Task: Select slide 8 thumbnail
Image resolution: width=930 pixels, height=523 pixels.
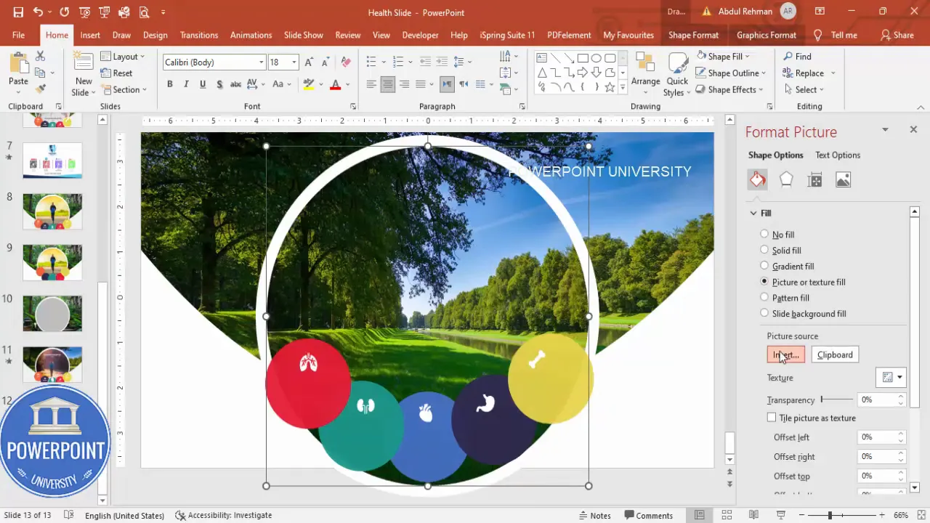Action: point(52,211)
